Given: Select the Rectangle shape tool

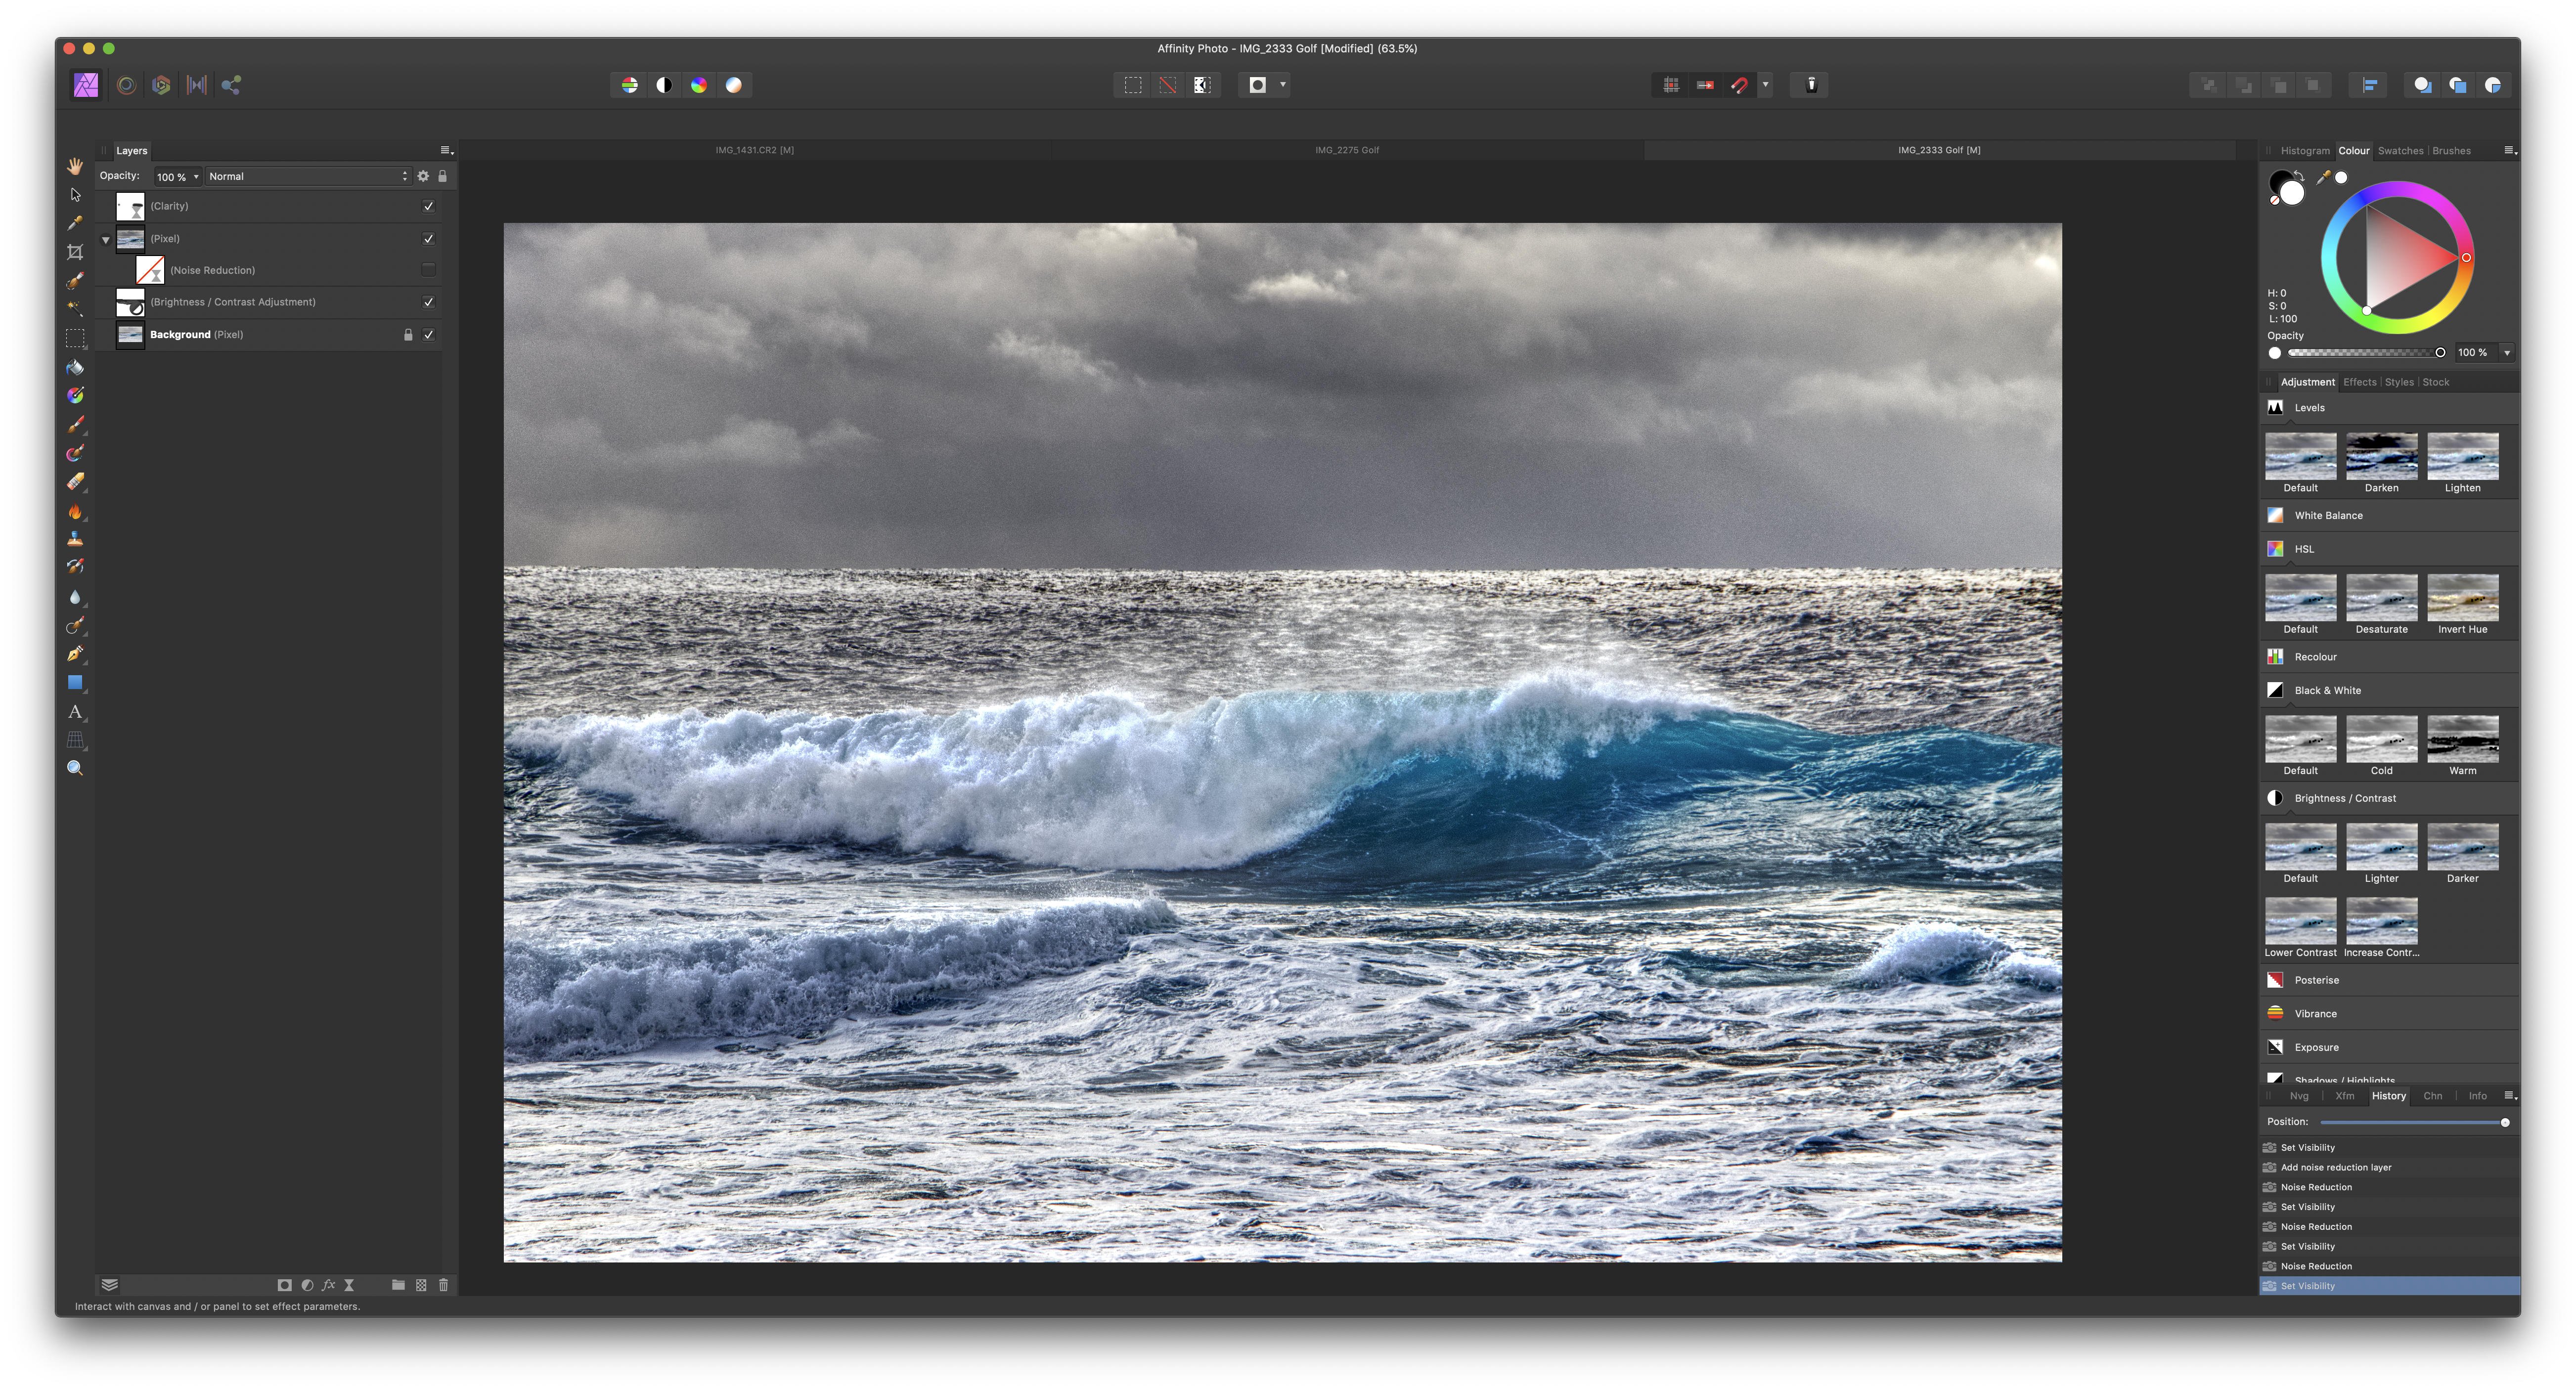Looking at the screenshot, I should coord(75,683).
